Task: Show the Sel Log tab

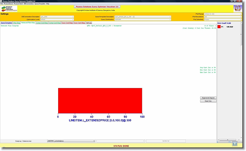Action: point(89,23)
